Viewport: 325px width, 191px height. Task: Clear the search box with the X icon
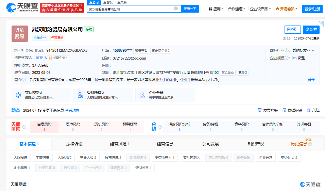tap(176, 9)
